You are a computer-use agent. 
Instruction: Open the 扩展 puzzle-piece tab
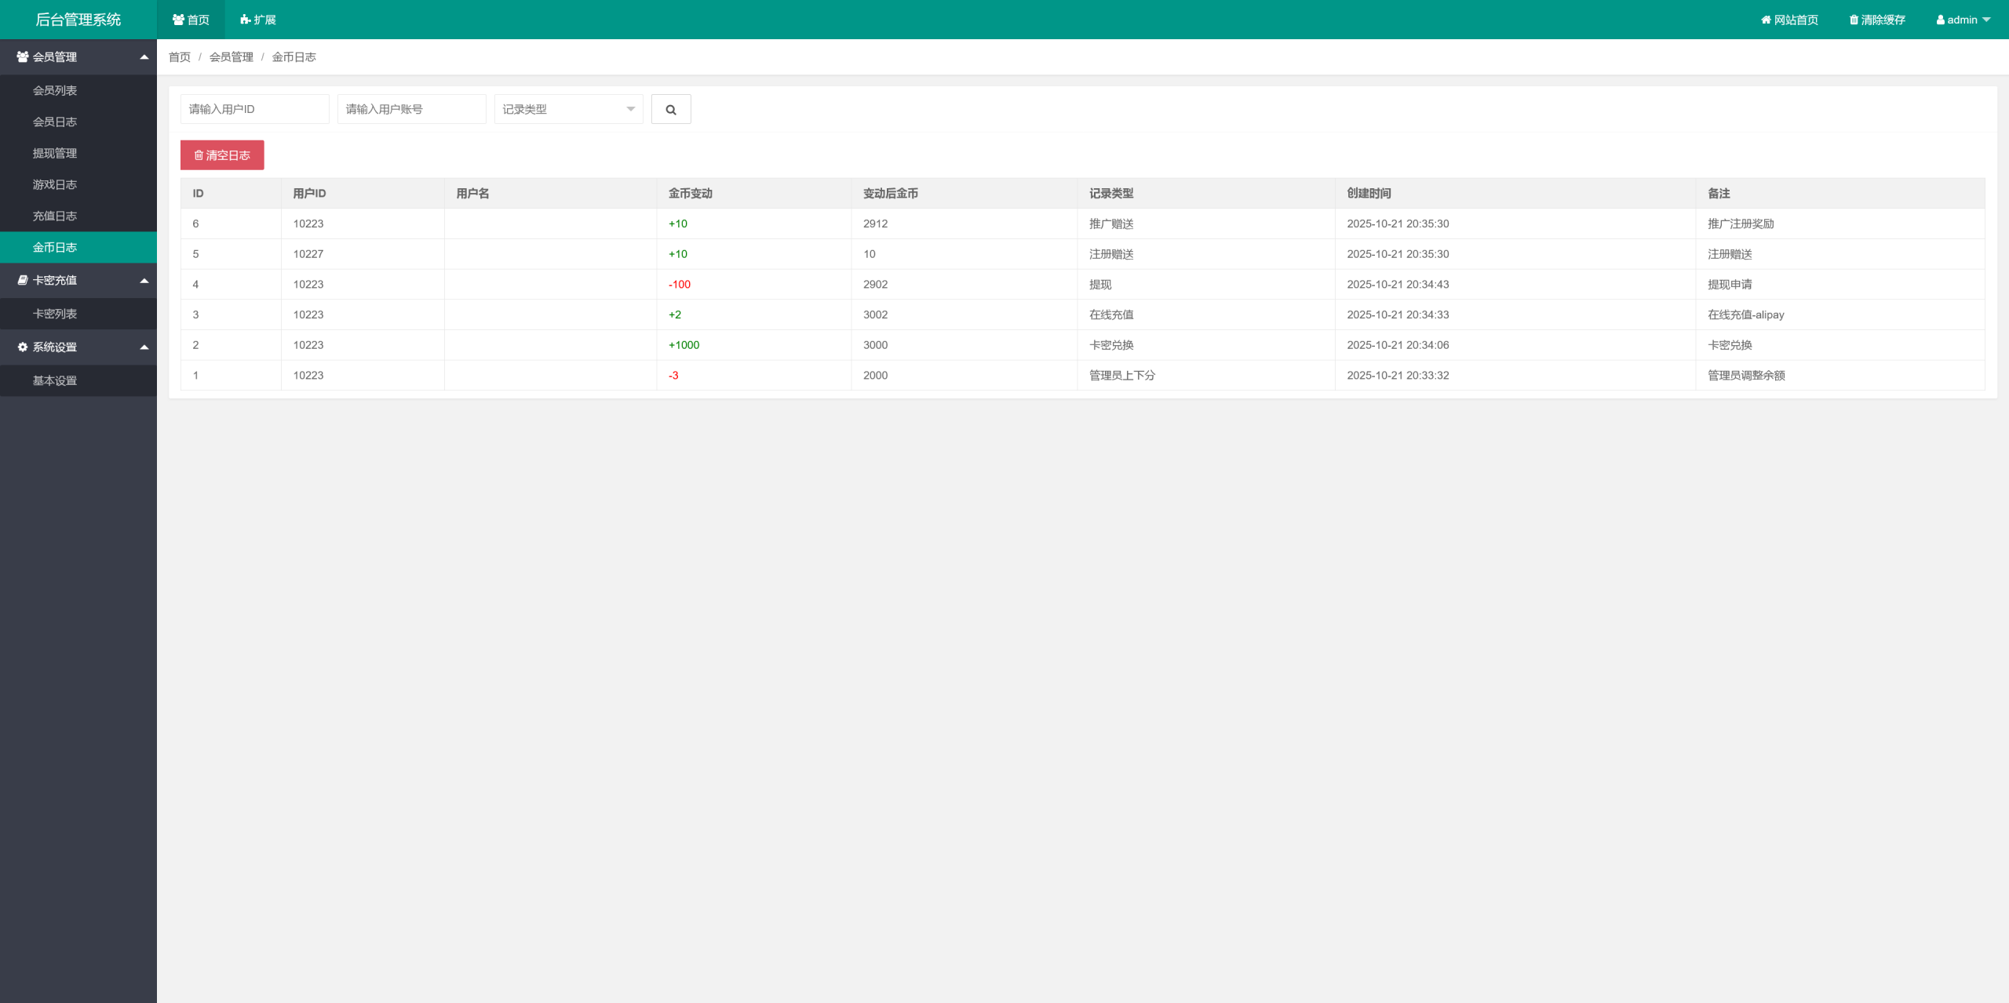point(258,20)
